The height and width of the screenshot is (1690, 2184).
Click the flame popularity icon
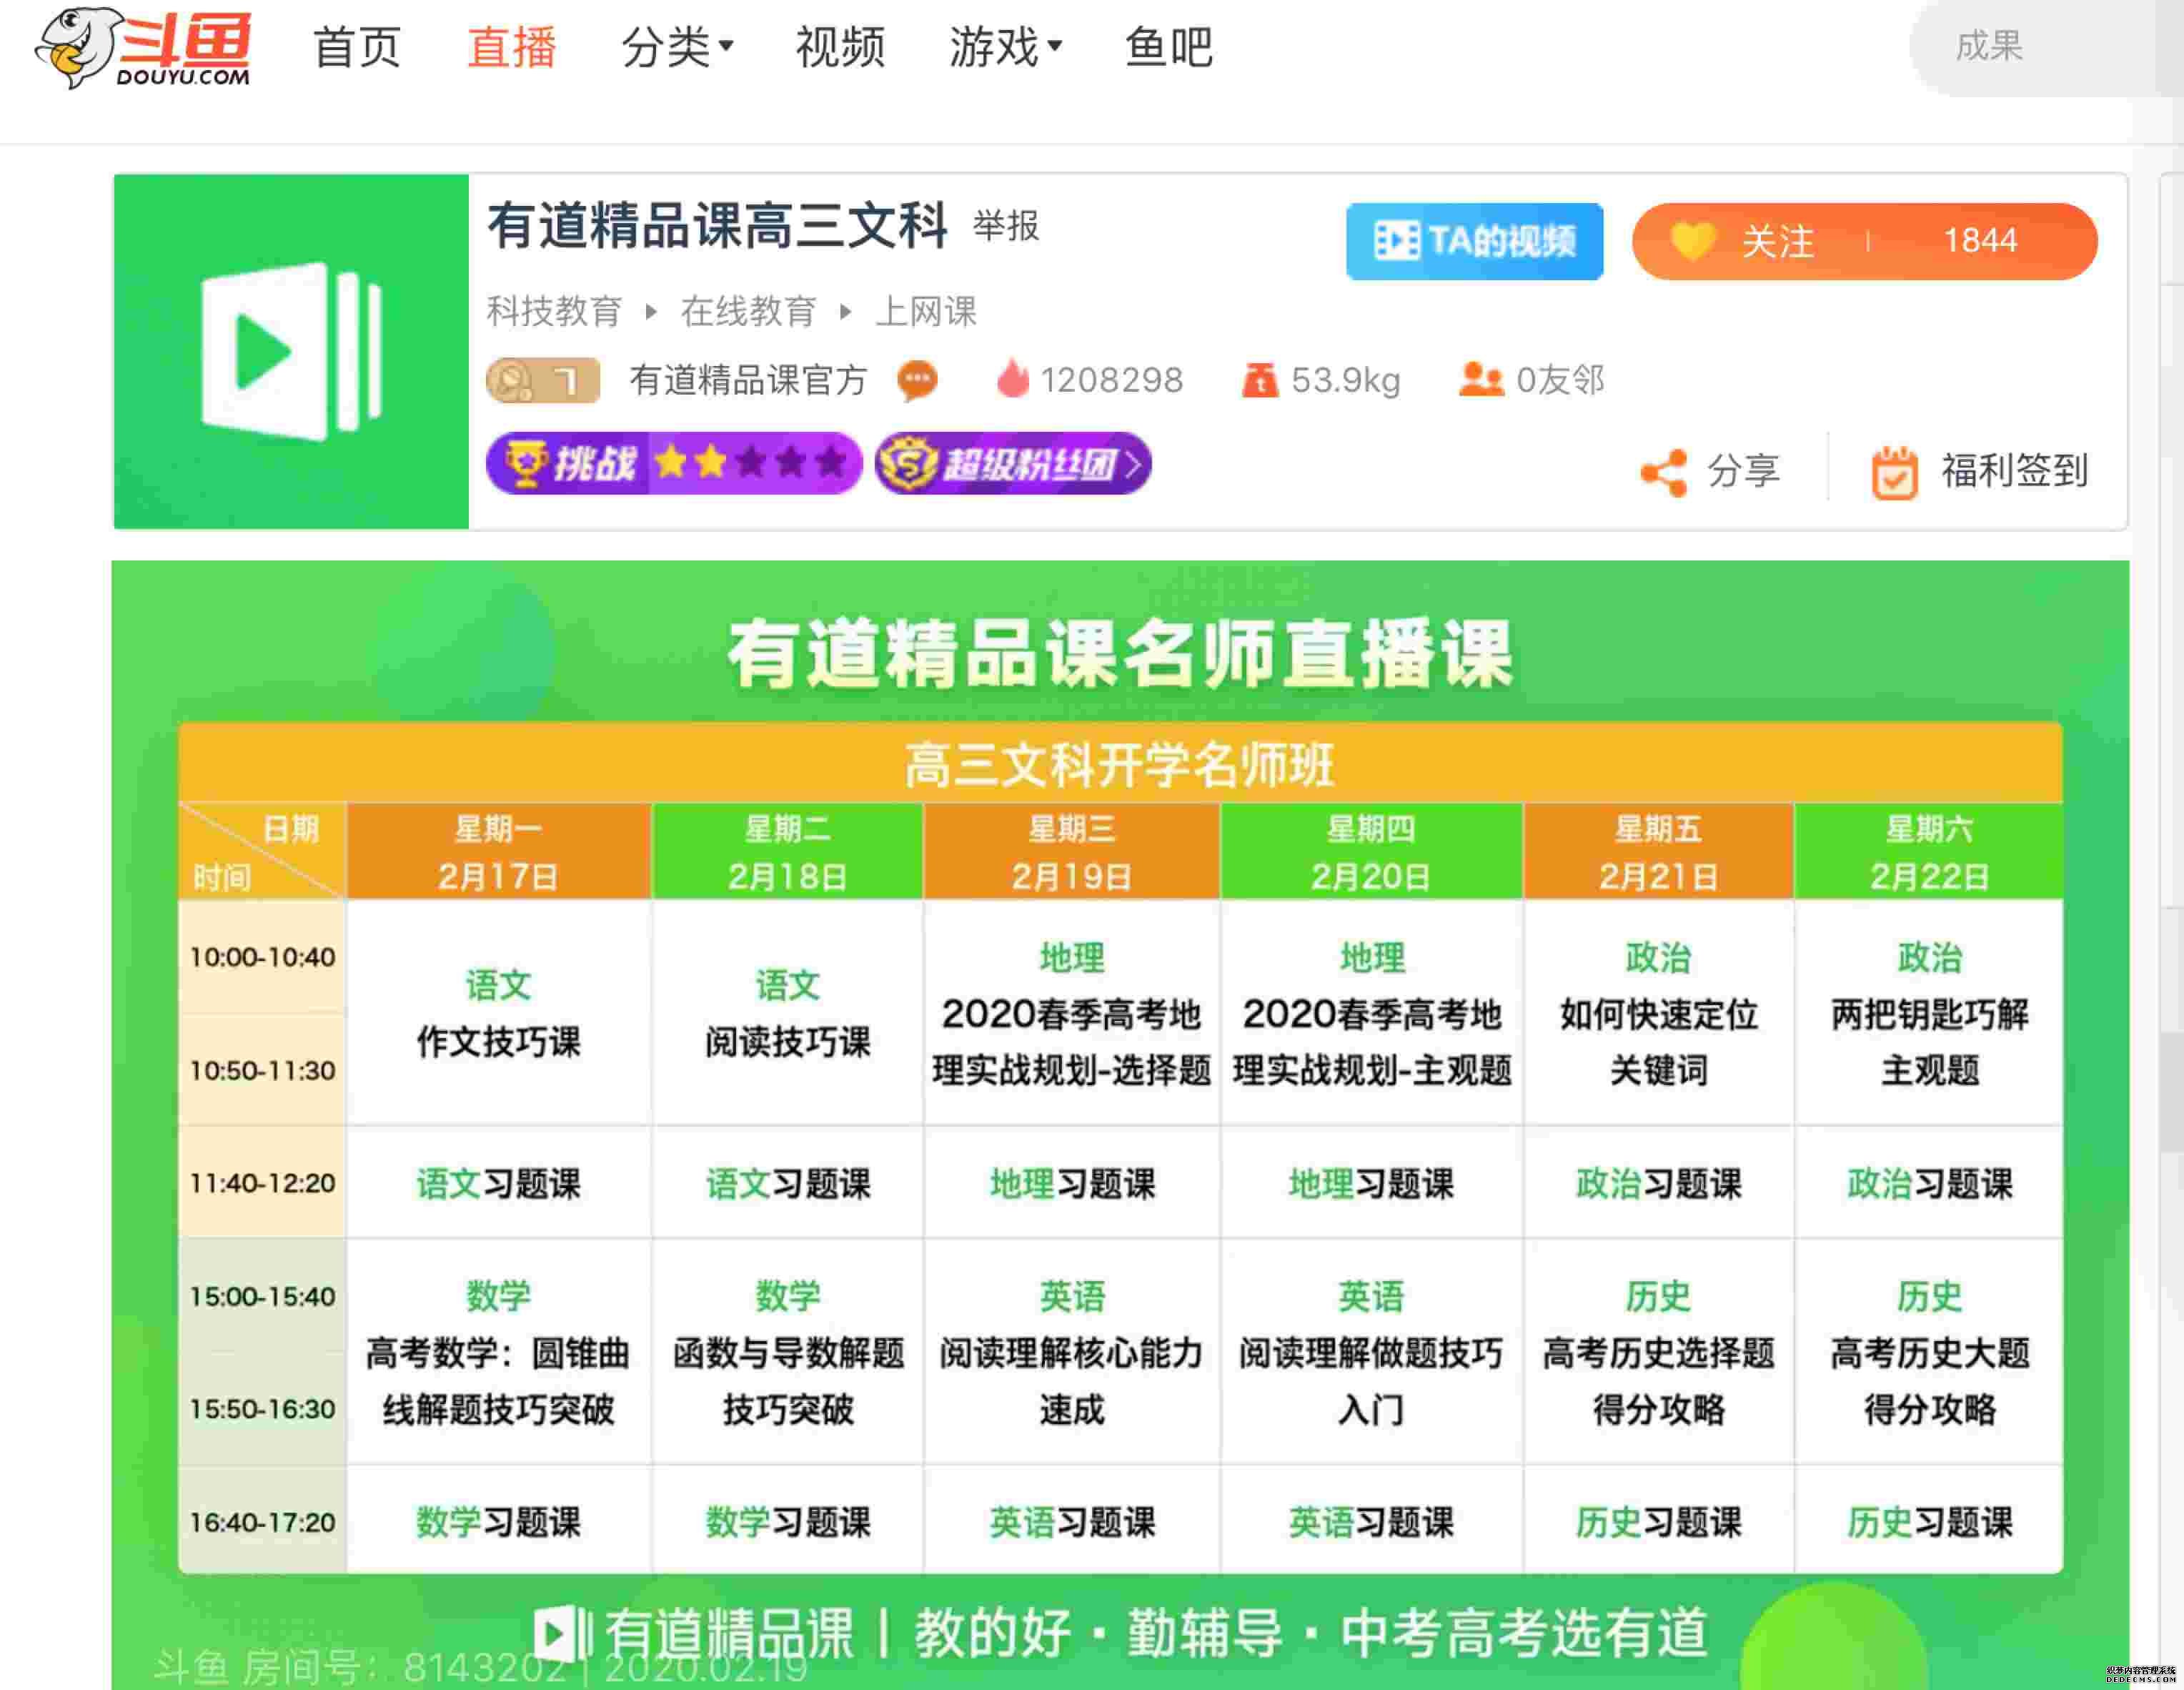click(x=1012, y=379)
